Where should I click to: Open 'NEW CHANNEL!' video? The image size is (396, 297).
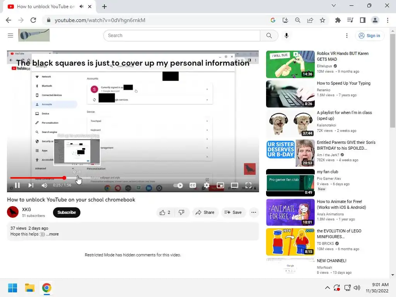click(331, 261)
